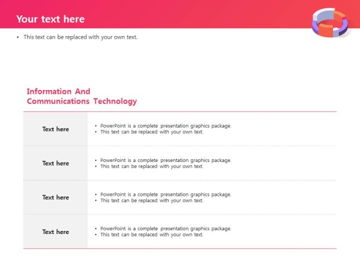This screenshot has width=360, height=270.
Task: Click the 3D donut chart icon
Action: 330,22
